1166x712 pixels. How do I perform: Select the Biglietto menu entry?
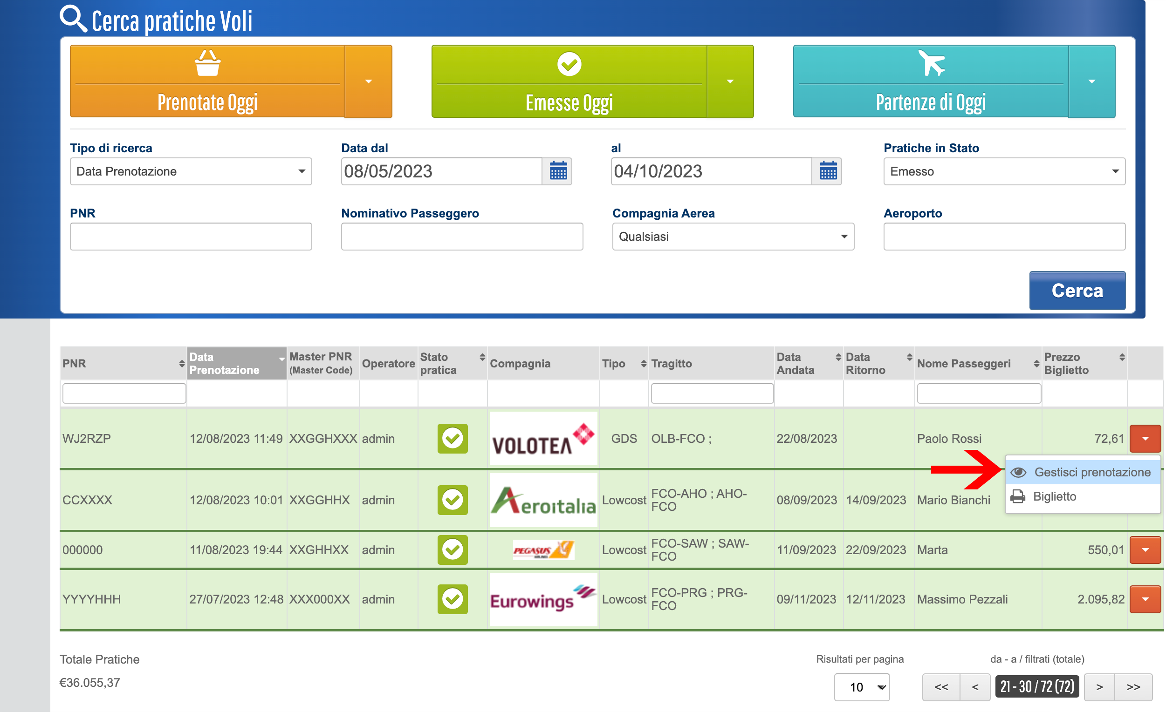1054,496
